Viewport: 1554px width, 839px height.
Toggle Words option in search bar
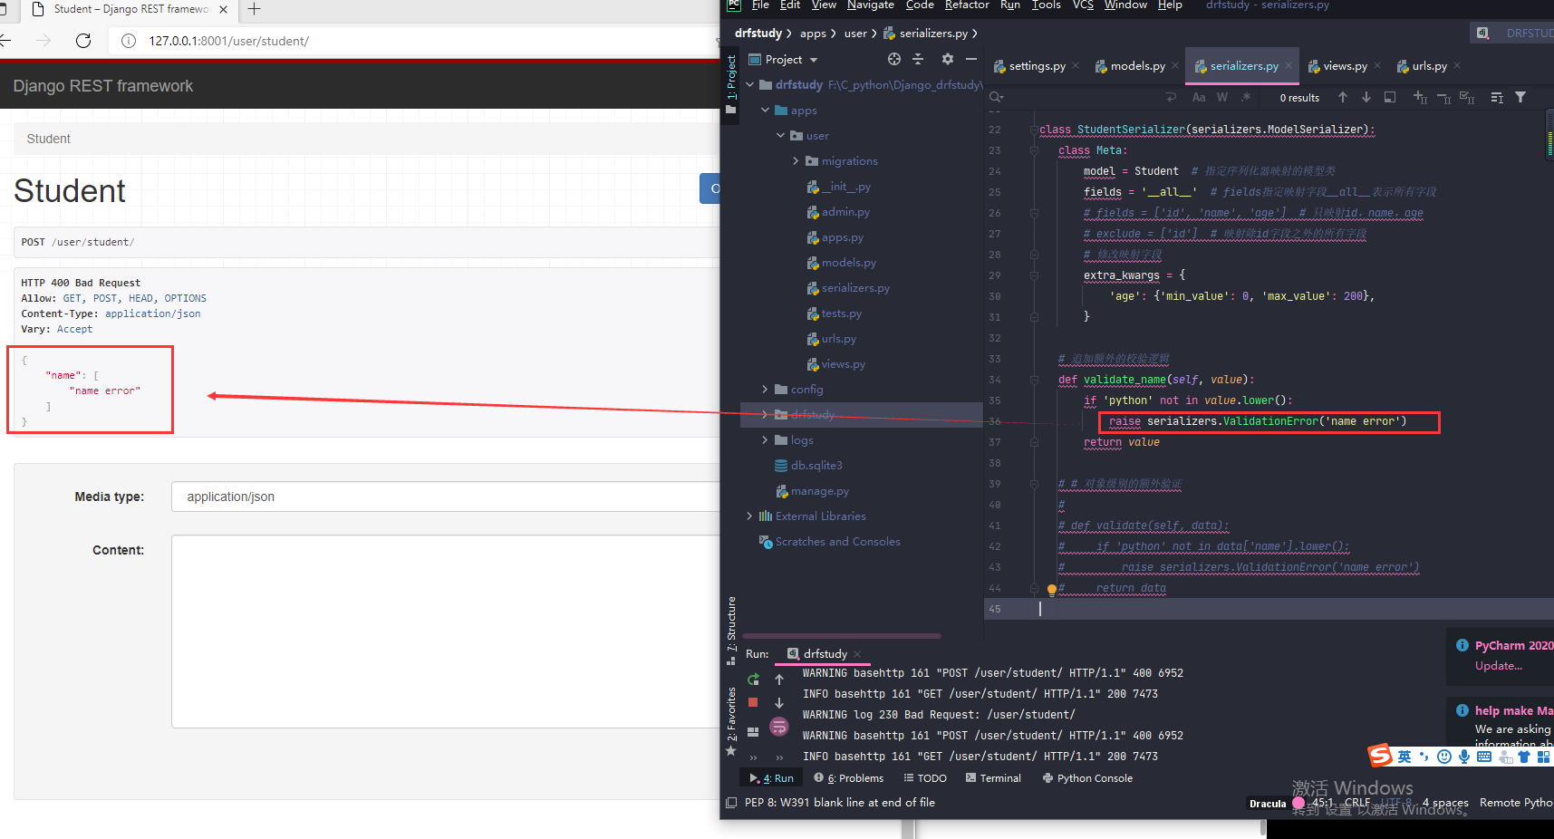click(x=1222, y=97)
